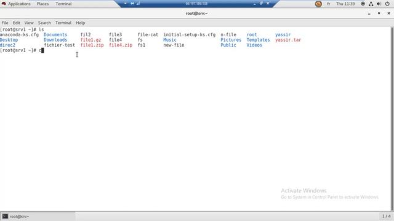Click the initial-setup-ks.cfg filename
394x221 pixels.
click(190, 35)
